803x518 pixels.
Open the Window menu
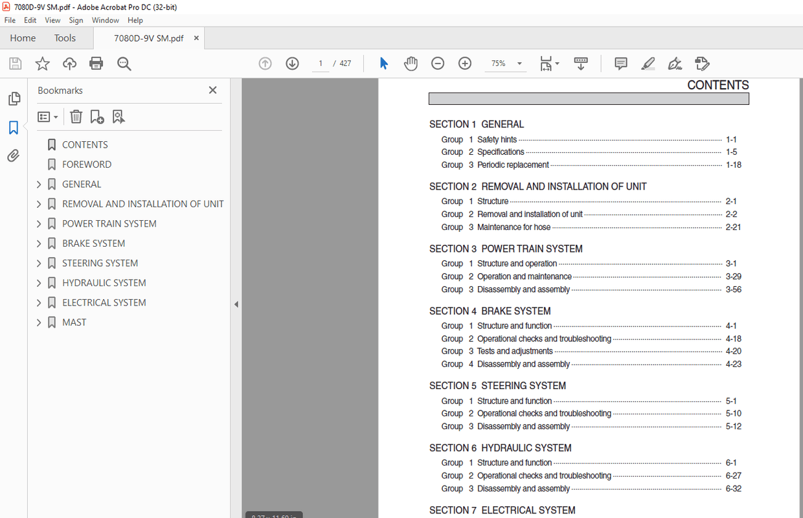(105, 20)
